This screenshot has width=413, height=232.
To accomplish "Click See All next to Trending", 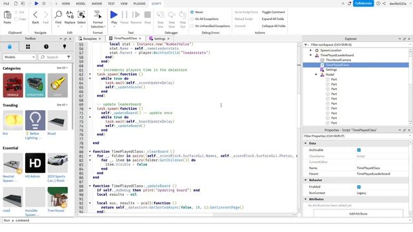I will (62, 104).
